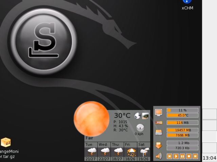Skip to previous track button
This screenshot has height=162, width=217.
170,156
